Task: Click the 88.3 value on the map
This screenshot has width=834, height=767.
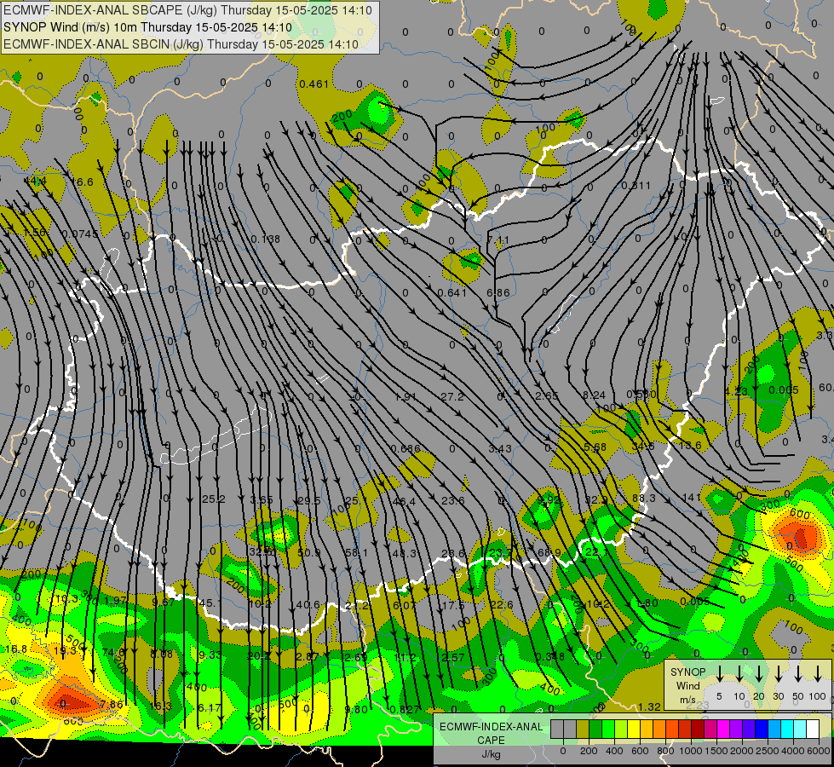Action: point(643,499)
